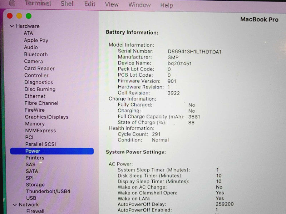Image resolution: width=286 pixels, height=214 pixels.
Task: Click the Health Information label
Action: point(131,128)
